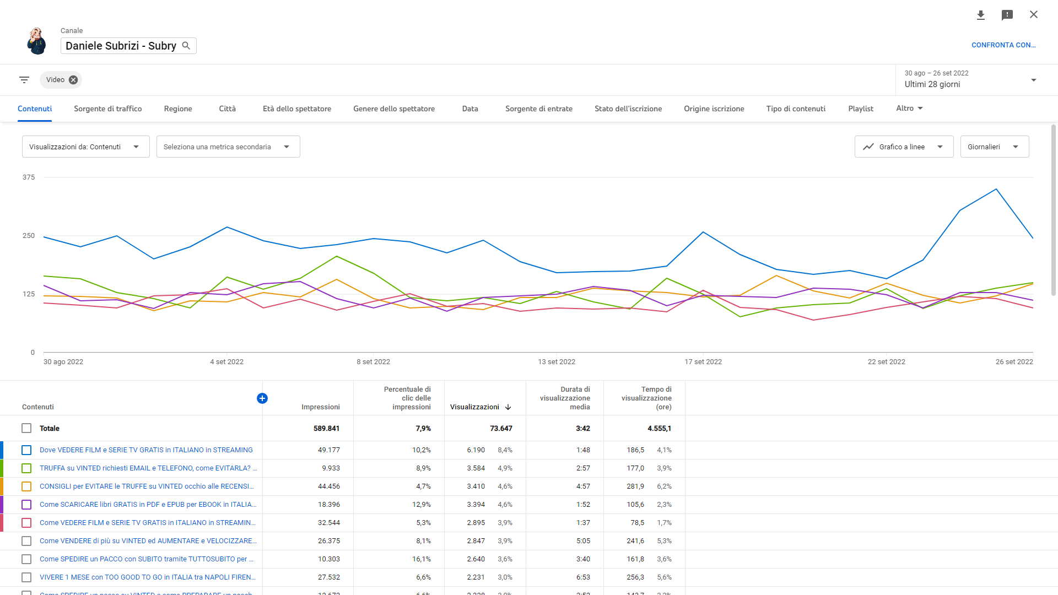Screen dimensions: 1058x595
Task: Click the total impressions value 589.841
Action: coord(326,429)
